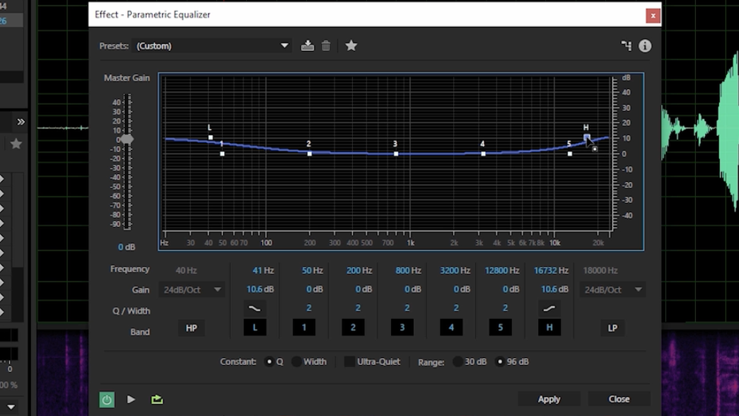Save the current settings as a preset
Viewport: 739px width, 416px height.
307,46
